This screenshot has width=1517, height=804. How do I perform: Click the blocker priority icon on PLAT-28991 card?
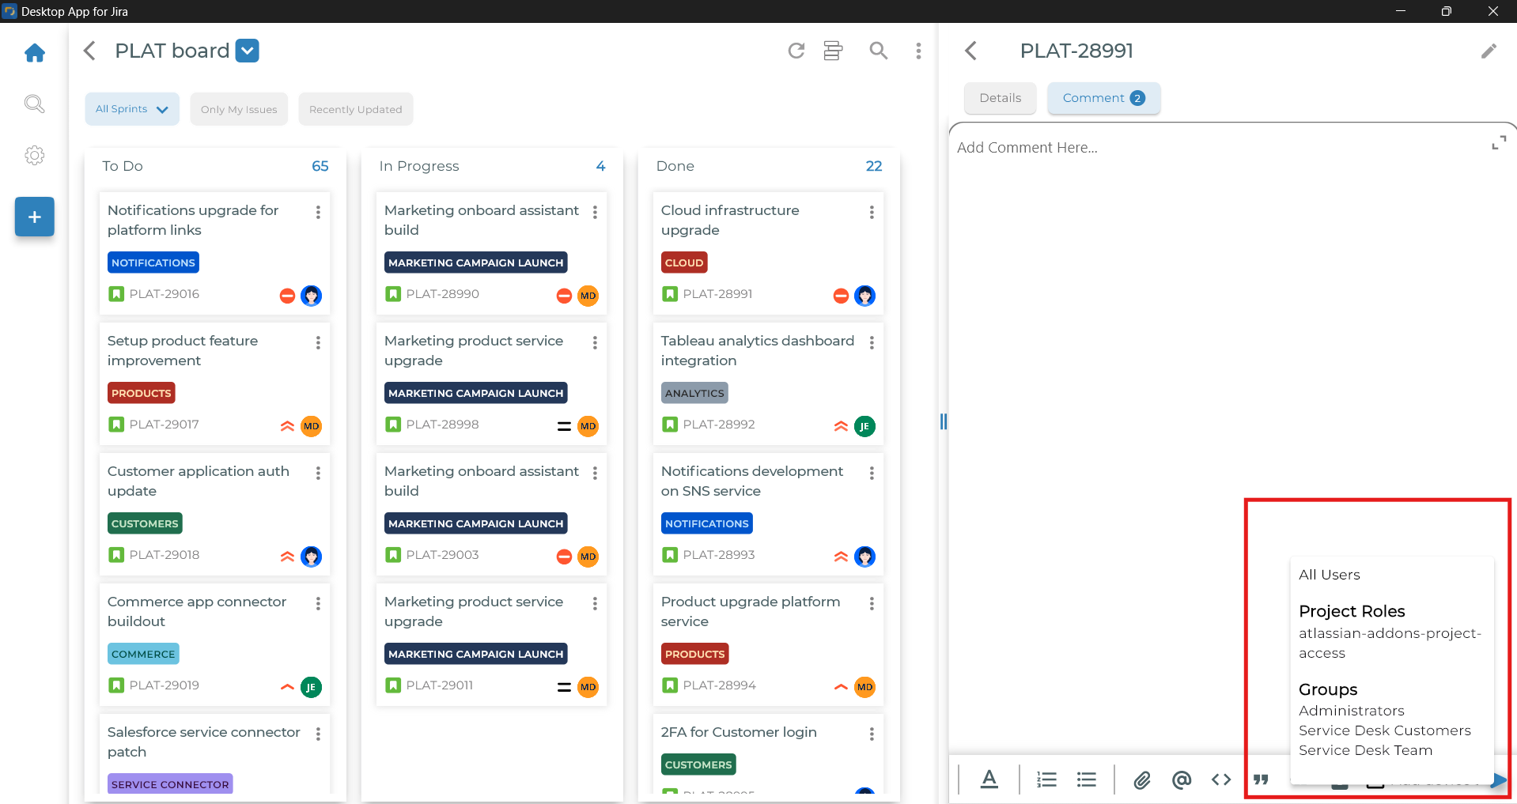pos(841,296)
